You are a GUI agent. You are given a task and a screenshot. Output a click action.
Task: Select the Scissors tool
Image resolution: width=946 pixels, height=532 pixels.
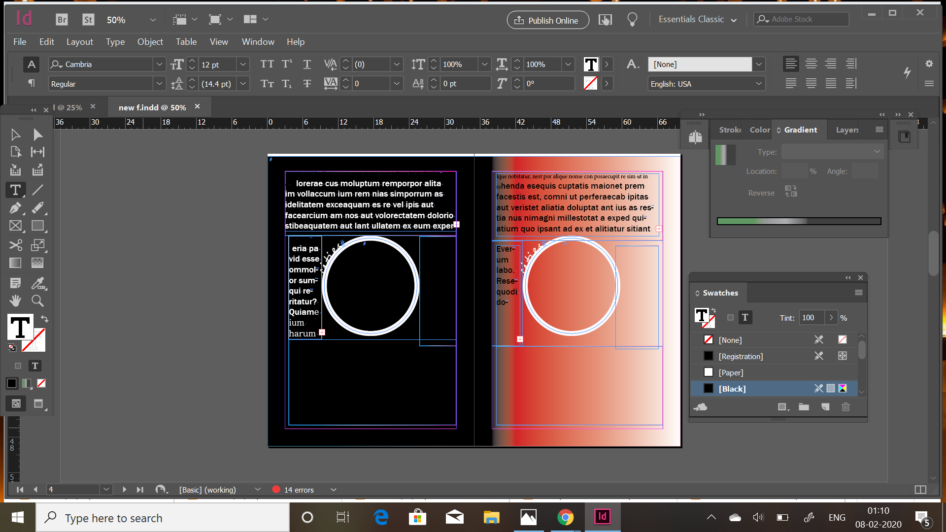point(15,245)
